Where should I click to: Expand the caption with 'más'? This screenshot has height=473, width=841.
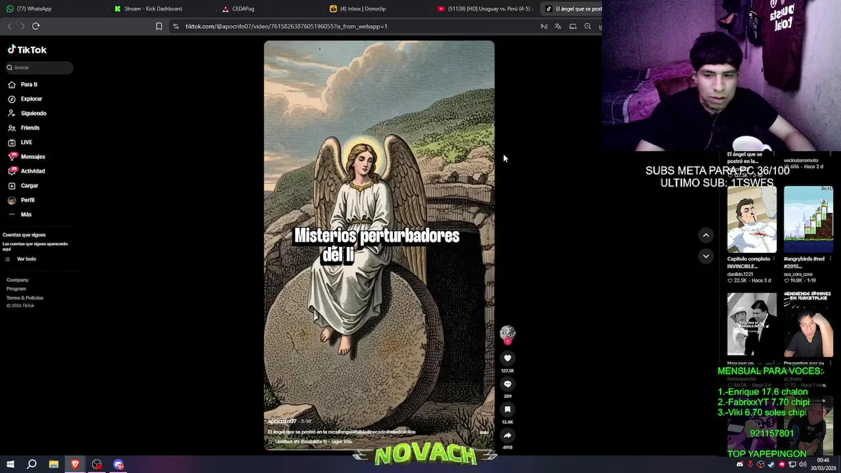484,432
